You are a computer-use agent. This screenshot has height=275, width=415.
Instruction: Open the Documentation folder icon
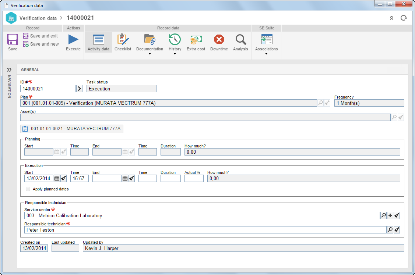pos(150,40)
